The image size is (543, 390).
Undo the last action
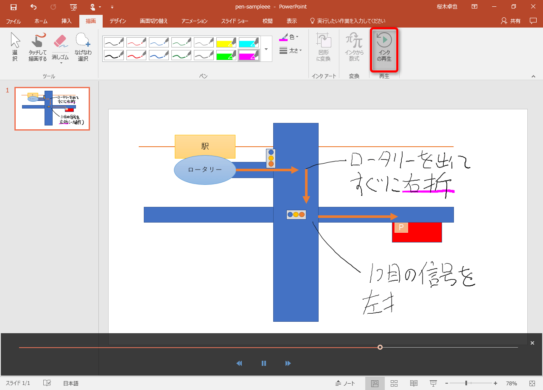click(x=34, y=7)
